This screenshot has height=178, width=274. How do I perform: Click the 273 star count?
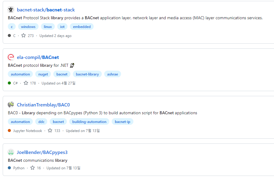pos(31,36)
